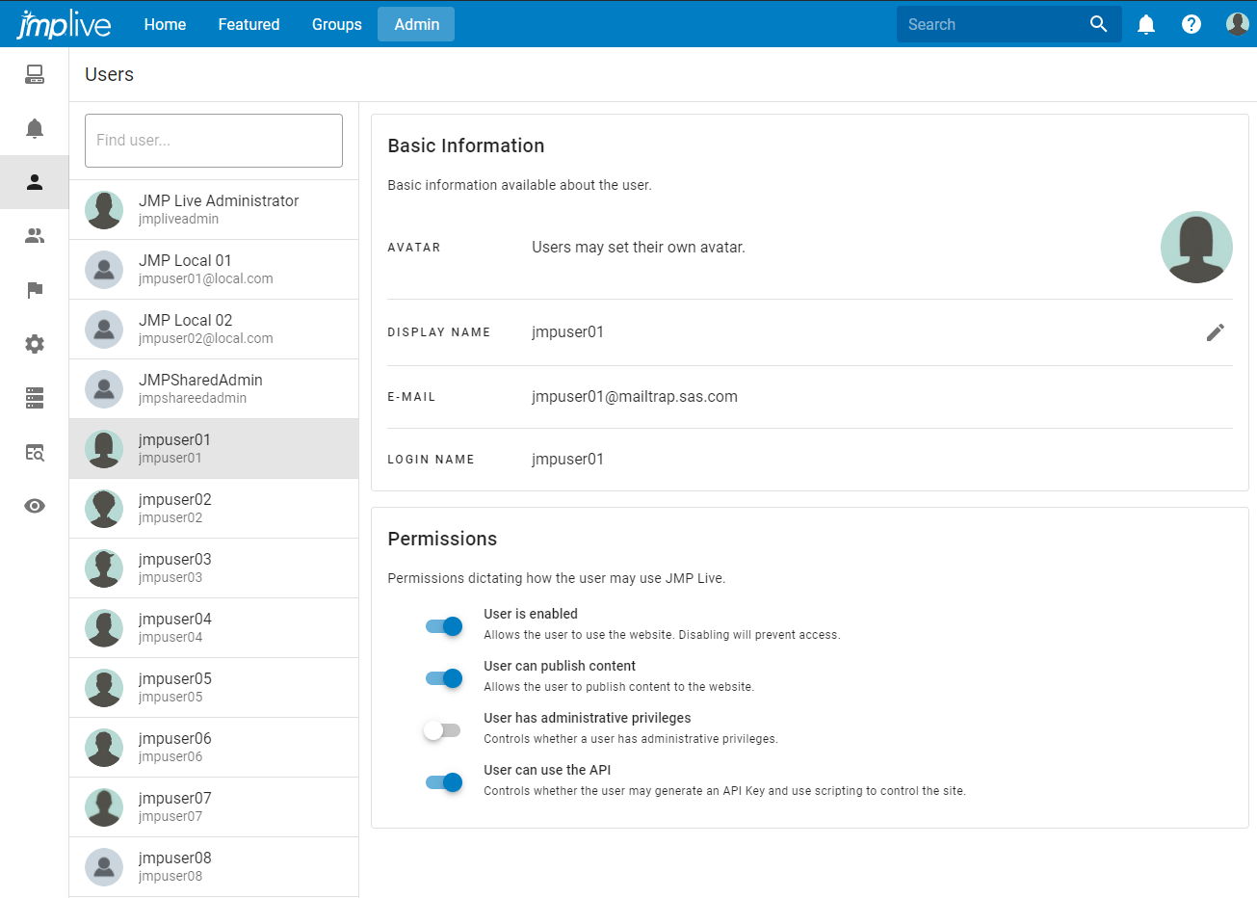
Task: Enable User has administrative privileges
Action: pos(441,729)
